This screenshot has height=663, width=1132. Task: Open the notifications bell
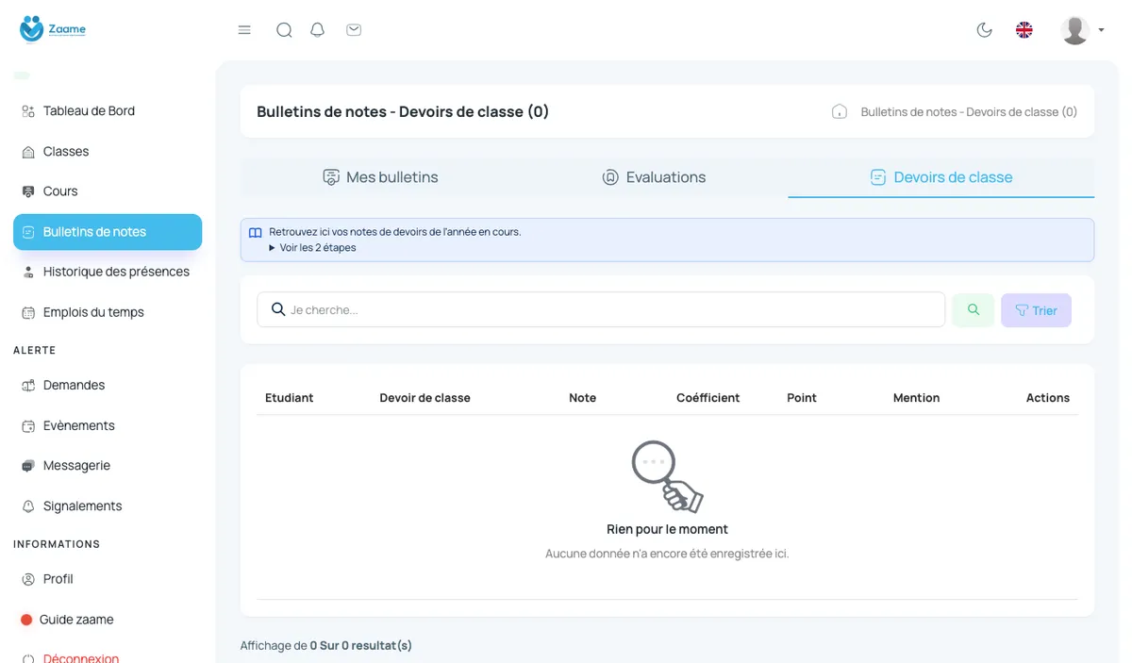318,30
